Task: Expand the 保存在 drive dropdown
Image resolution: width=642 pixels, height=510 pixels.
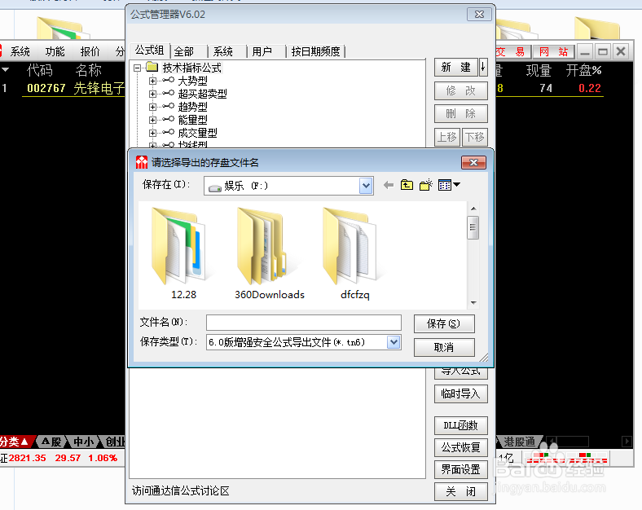Action: pyautogui.click(x=366, y=186)
